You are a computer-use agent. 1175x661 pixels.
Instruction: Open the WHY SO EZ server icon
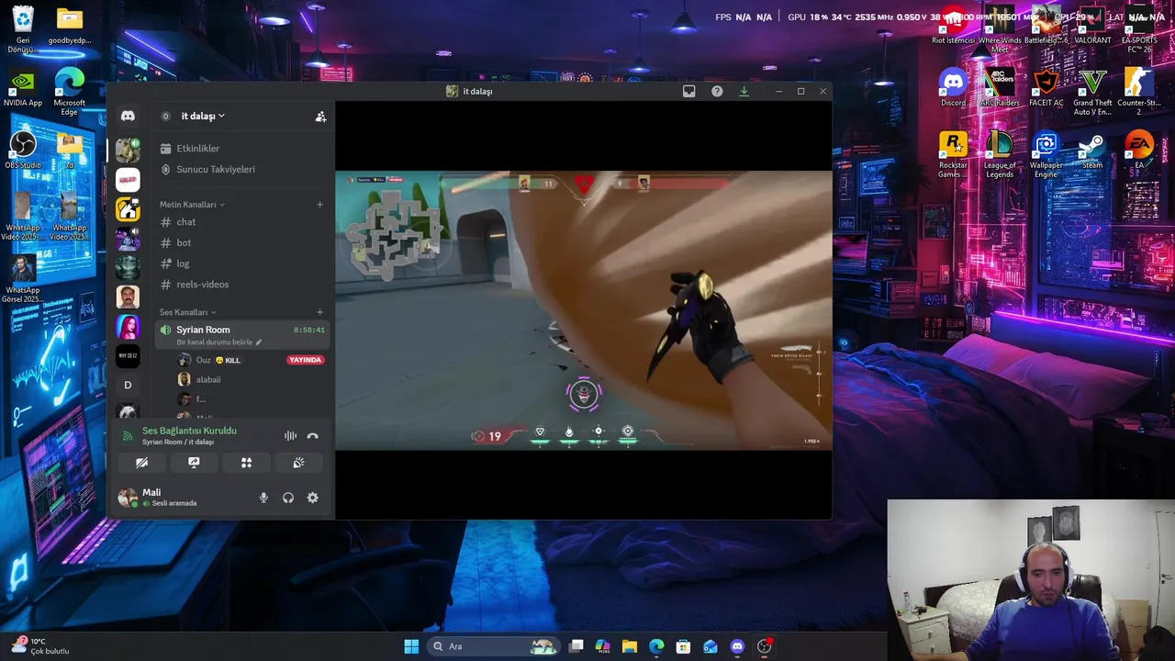click(x=128, y=355)
